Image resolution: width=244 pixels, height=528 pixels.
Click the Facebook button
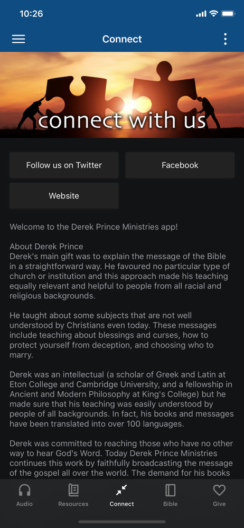180,165
